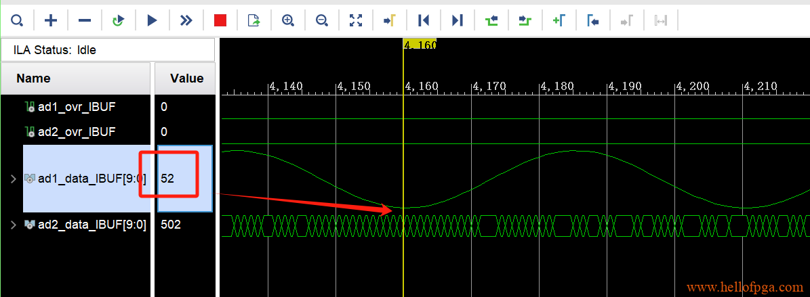Zoom out of the waveform
This screenshot has width=810, height=297.
[322, 20]
